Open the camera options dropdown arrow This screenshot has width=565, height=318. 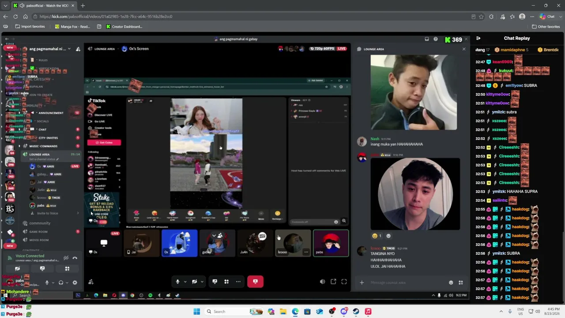[202, 282]
